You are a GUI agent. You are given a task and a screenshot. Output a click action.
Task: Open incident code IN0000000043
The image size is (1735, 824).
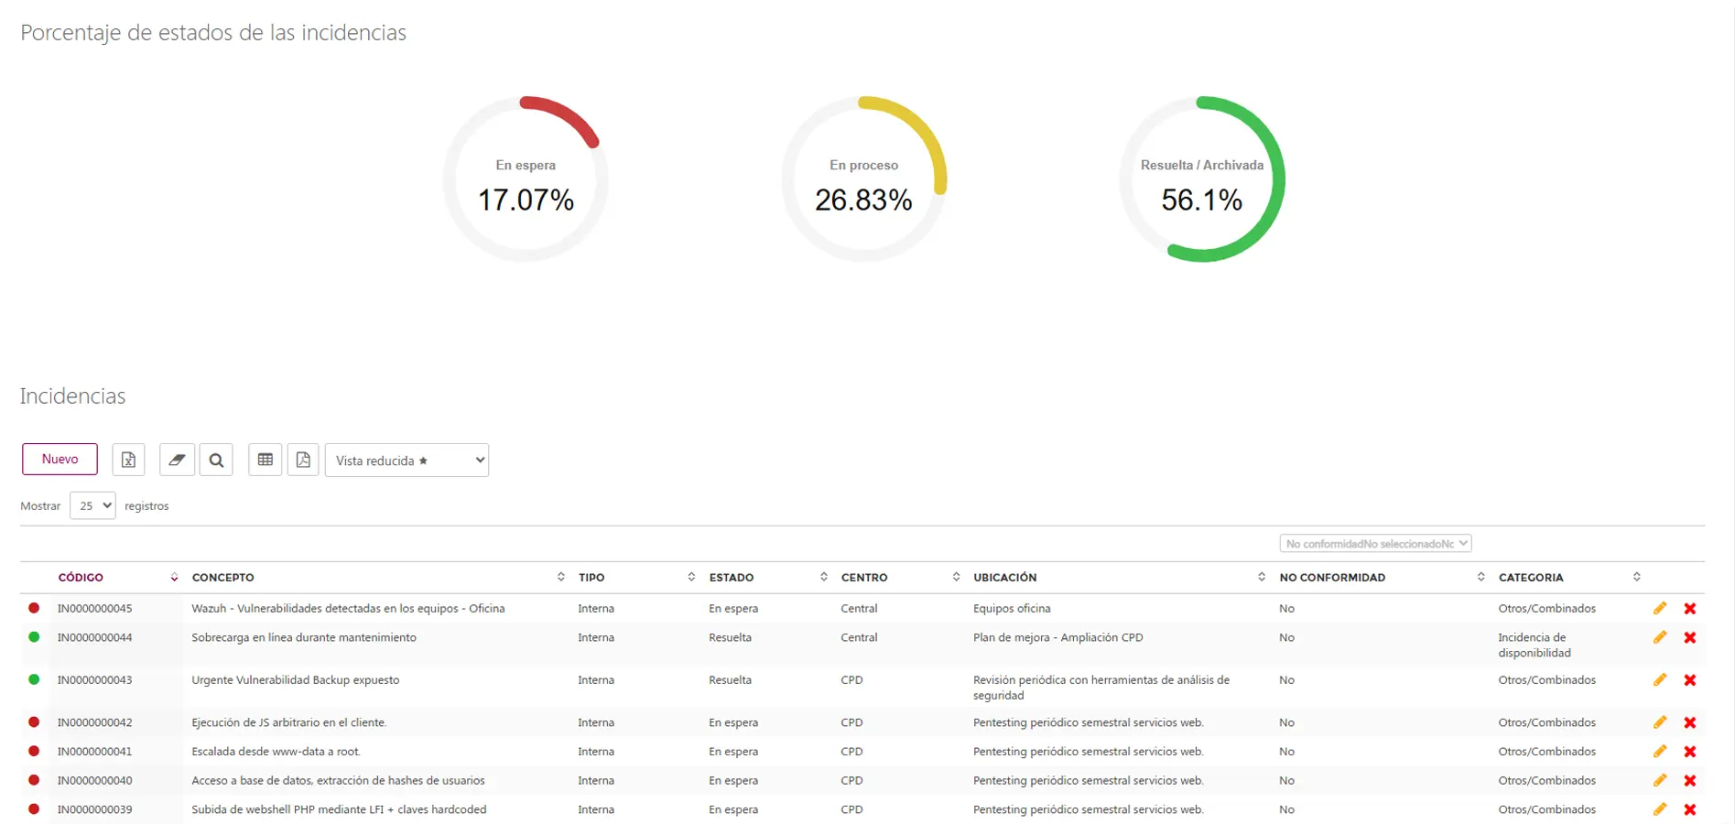94,680
